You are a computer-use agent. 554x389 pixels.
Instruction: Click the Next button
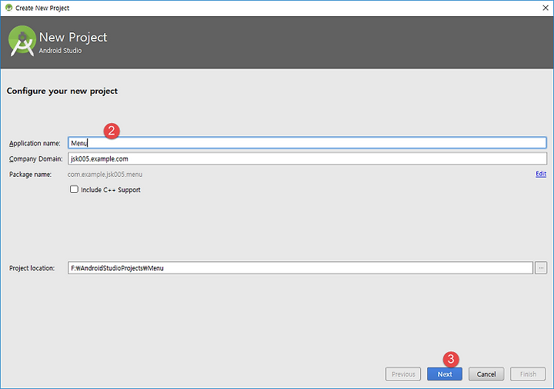(x=445, y=374)
